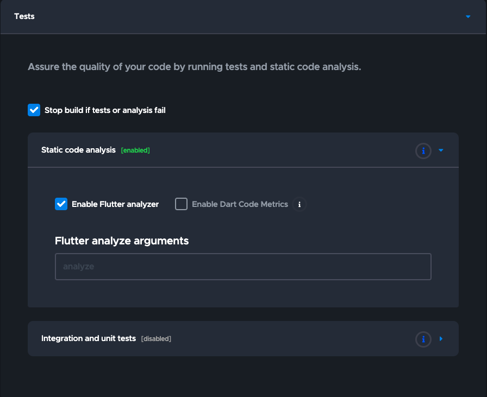Viewport: 487px width, 397px height.
Task: Click the Enable Flutter analyzer label text
Action: coord(115,204)
